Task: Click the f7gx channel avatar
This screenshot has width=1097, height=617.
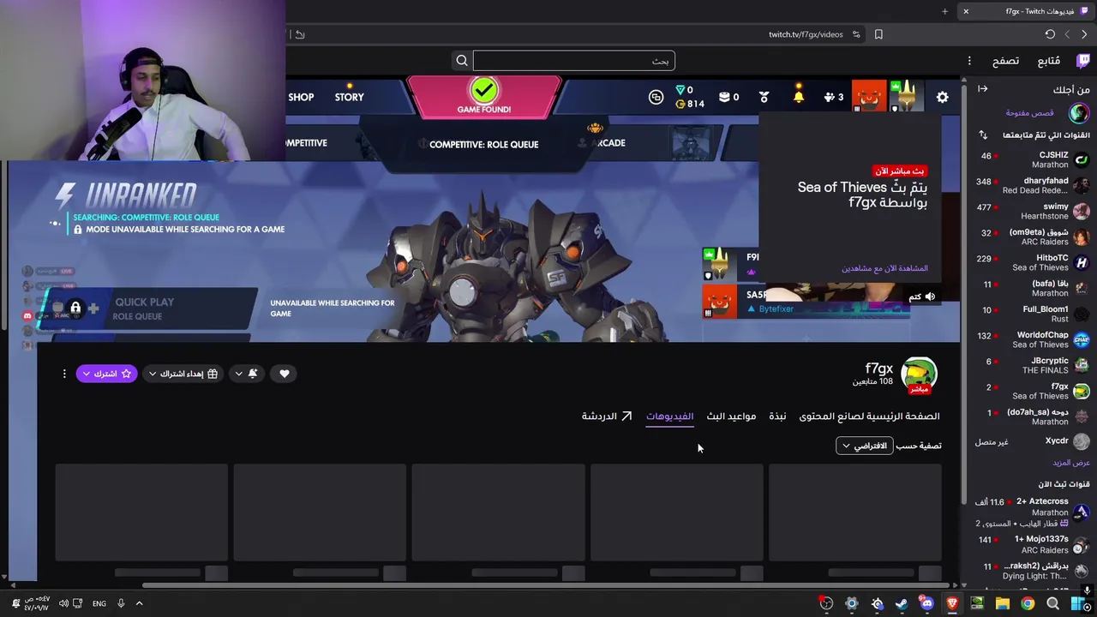Action: click(x=919, y=374)
